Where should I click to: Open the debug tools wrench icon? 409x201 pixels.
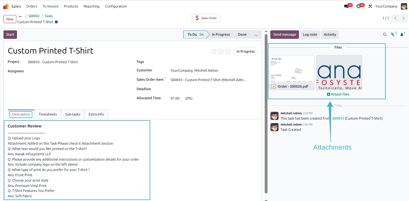coord(370,6)
